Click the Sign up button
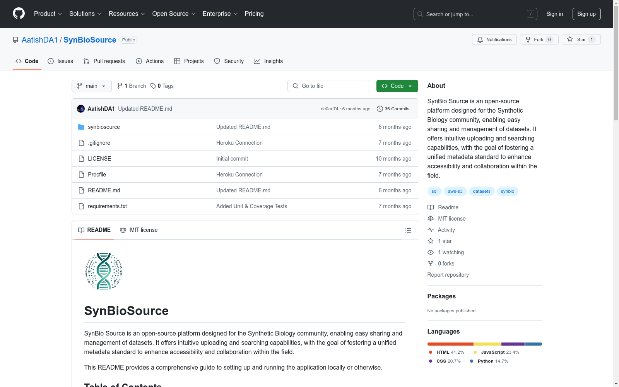 coord(587,14)
